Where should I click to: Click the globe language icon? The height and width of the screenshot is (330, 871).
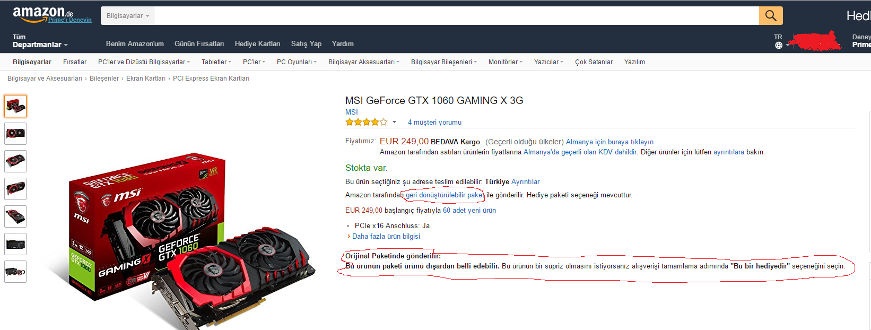click(779, 45)
